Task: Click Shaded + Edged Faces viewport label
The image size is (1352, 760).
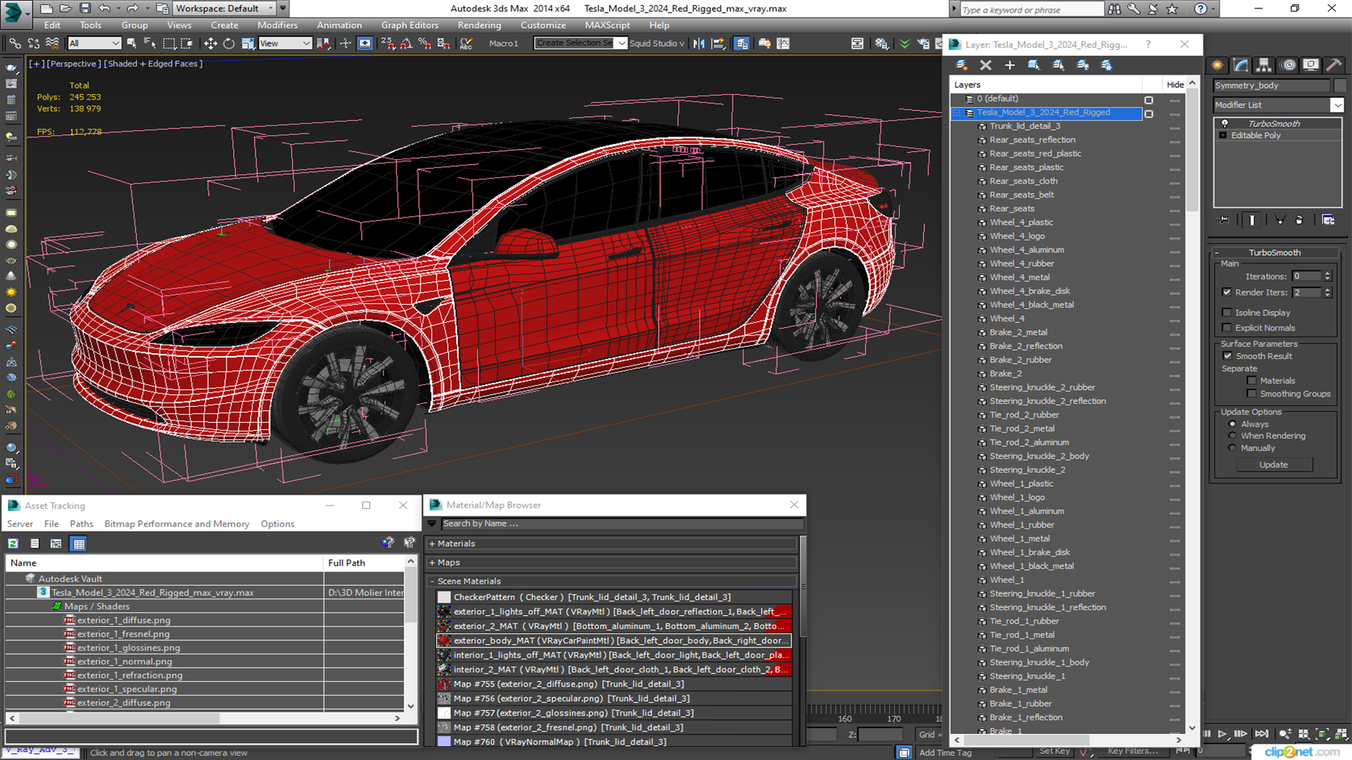Action: pyautogui.click(x=154, y=64)
